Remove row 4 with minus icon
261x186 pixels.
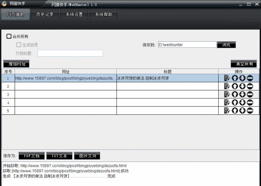[250, 102]
